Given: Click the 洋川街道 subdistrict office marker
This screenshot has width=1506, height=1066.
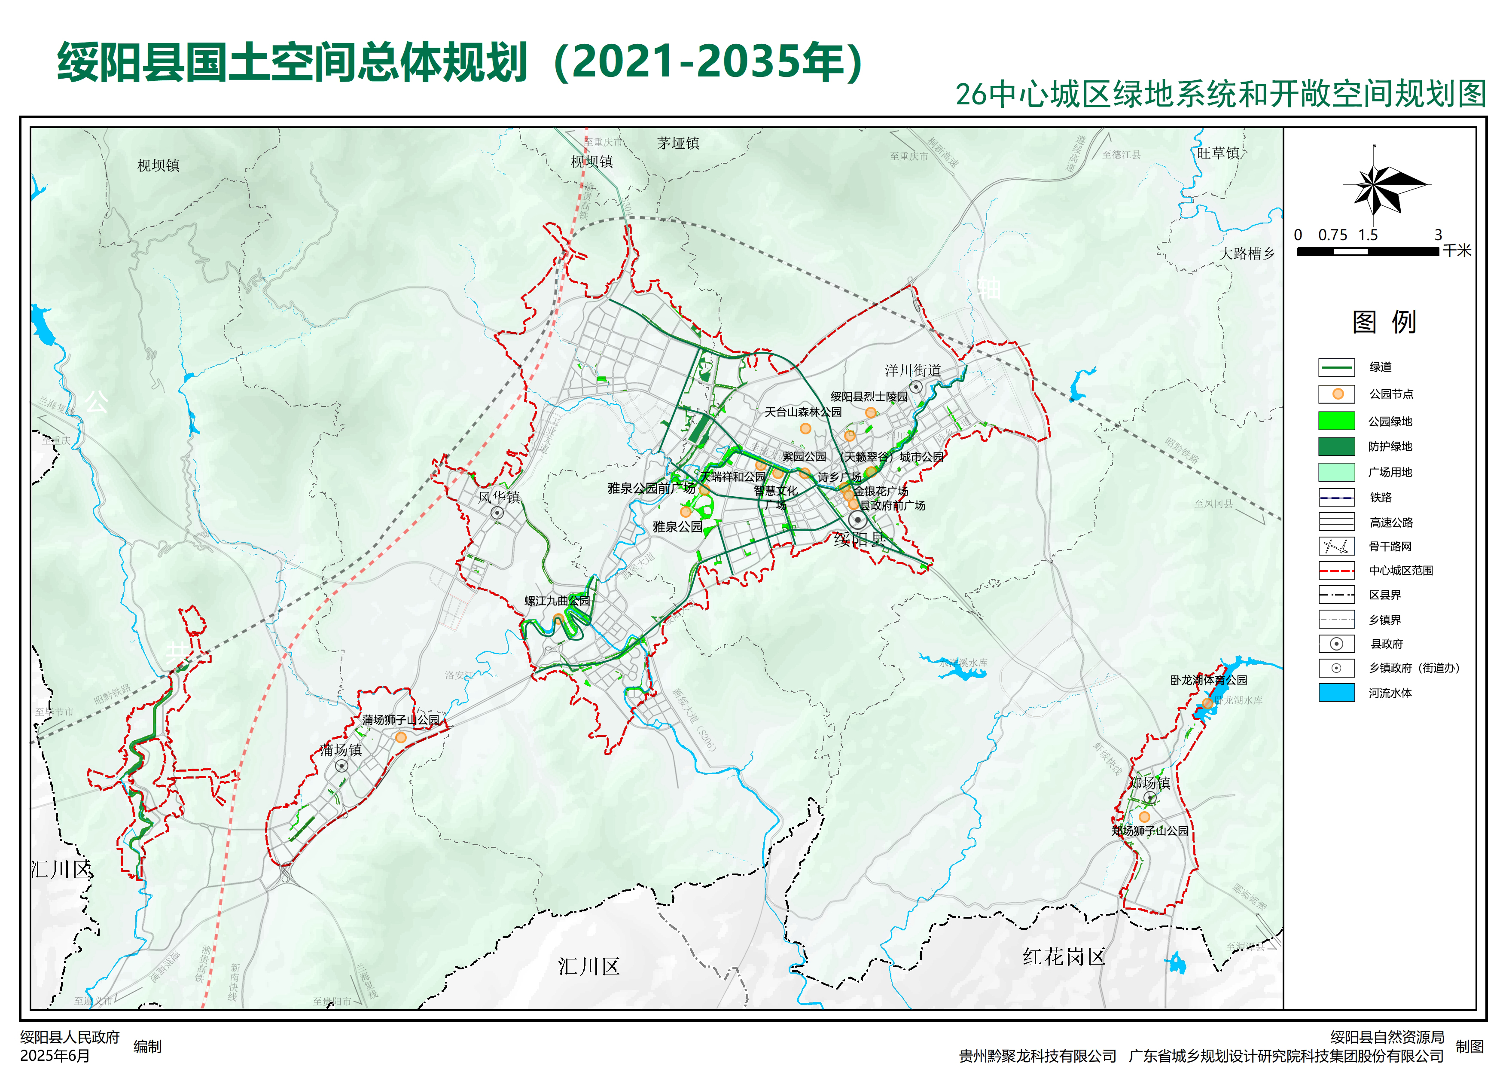Looking at the screenshot, I should click(x=916, y=387).
